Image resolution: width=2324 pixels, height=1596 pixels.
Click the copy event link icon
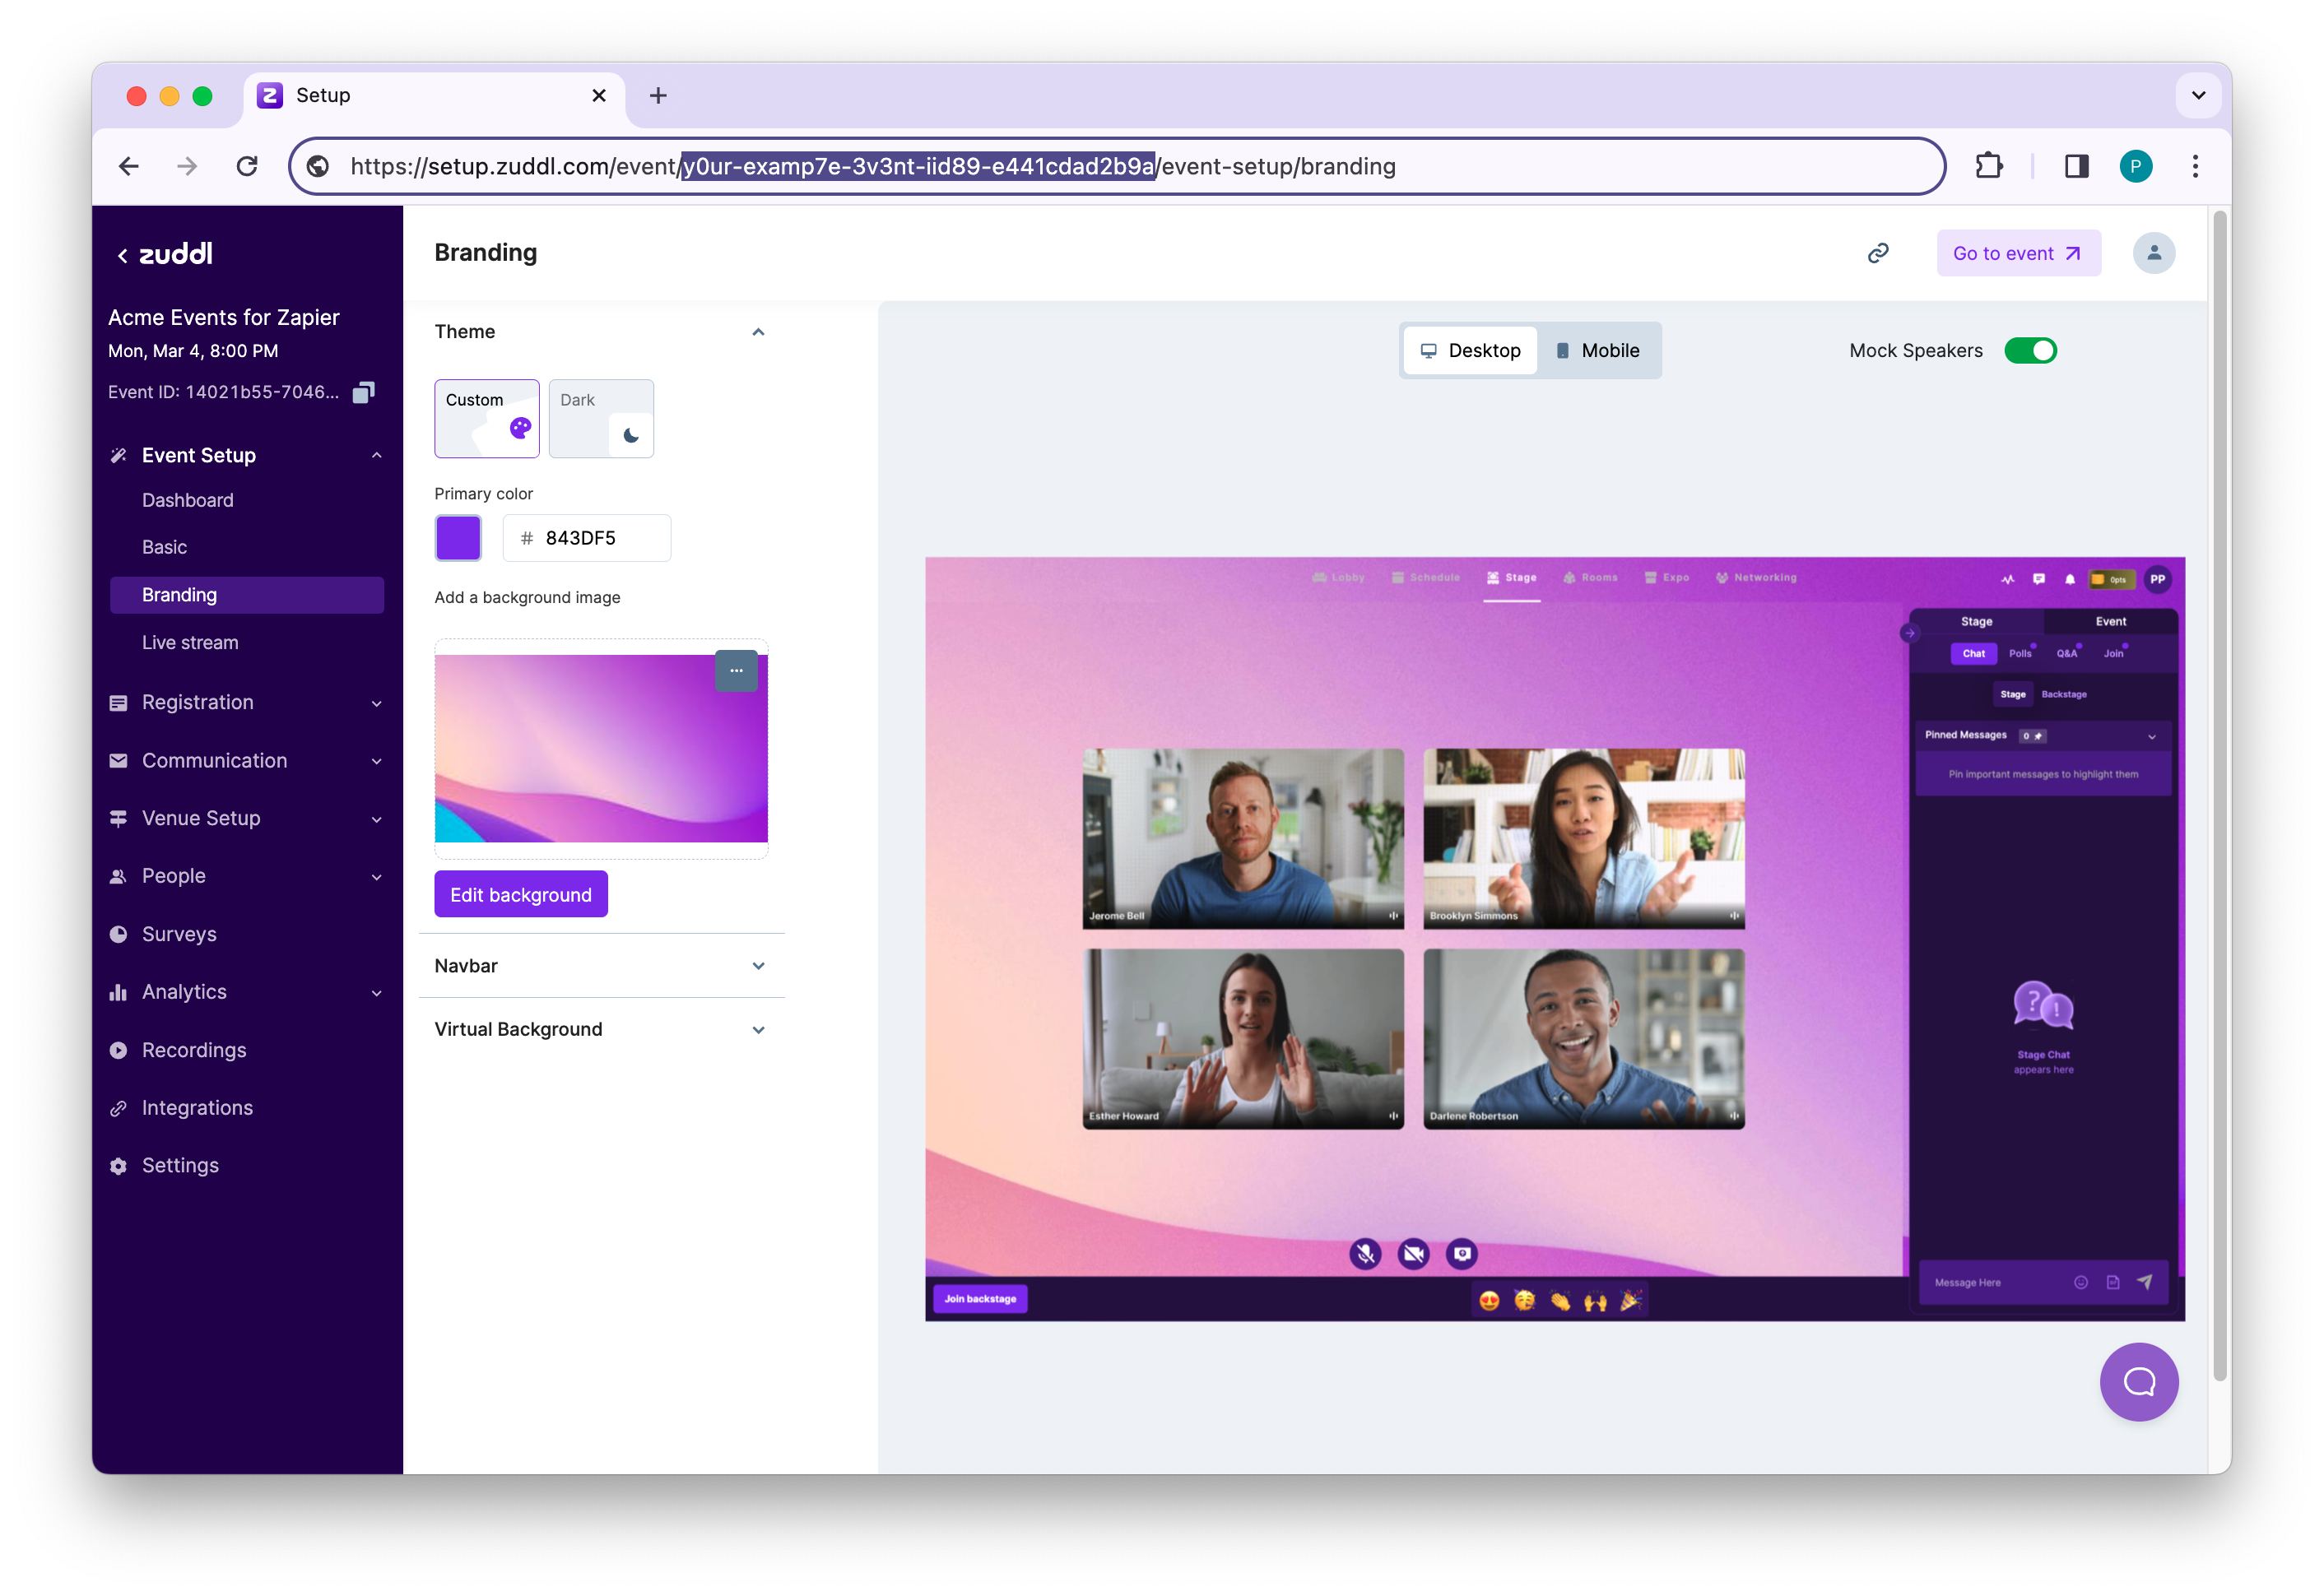(1878, 253)
